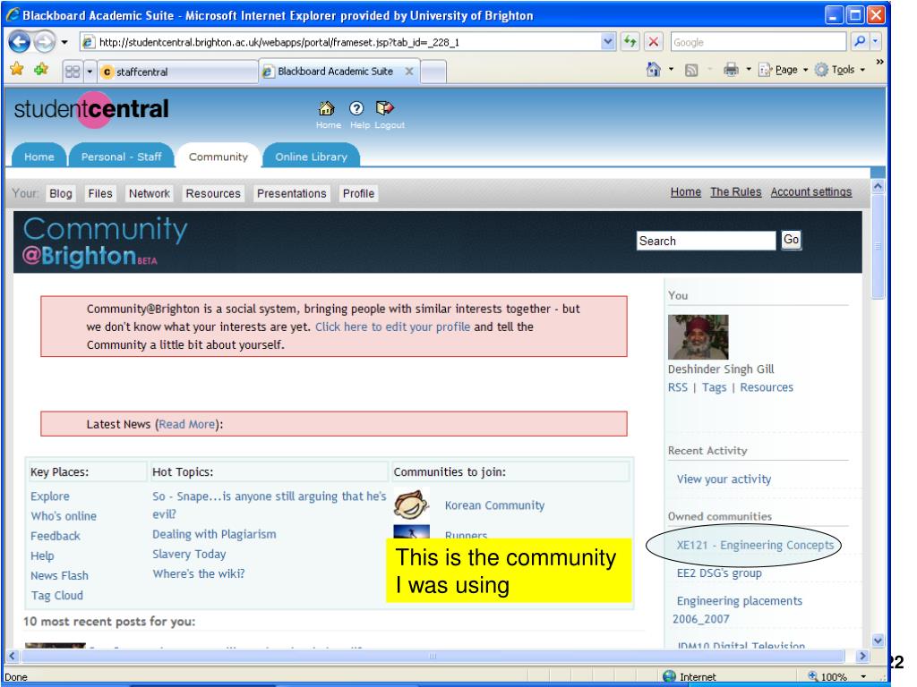Image resolution: width=917 pixels, height=687 pixels.
Task: Open the Page menu dropdown
Action: click(784, 70)
